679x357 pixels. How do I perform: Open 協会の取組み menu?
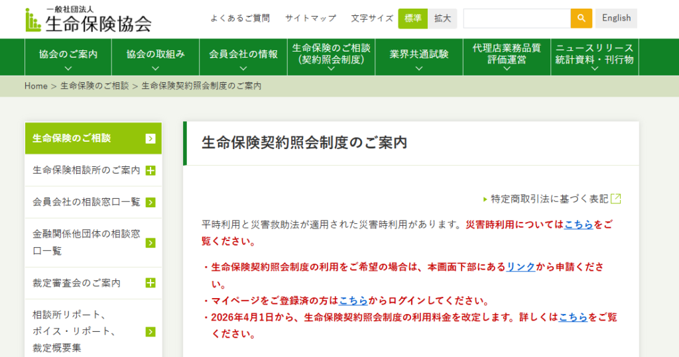coord(155,57)
